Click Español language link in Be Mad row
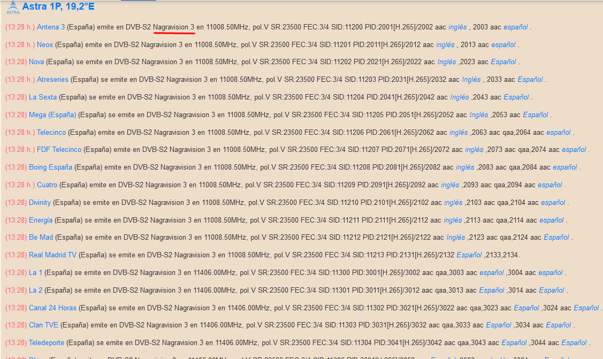 click(x=556, y=238)
